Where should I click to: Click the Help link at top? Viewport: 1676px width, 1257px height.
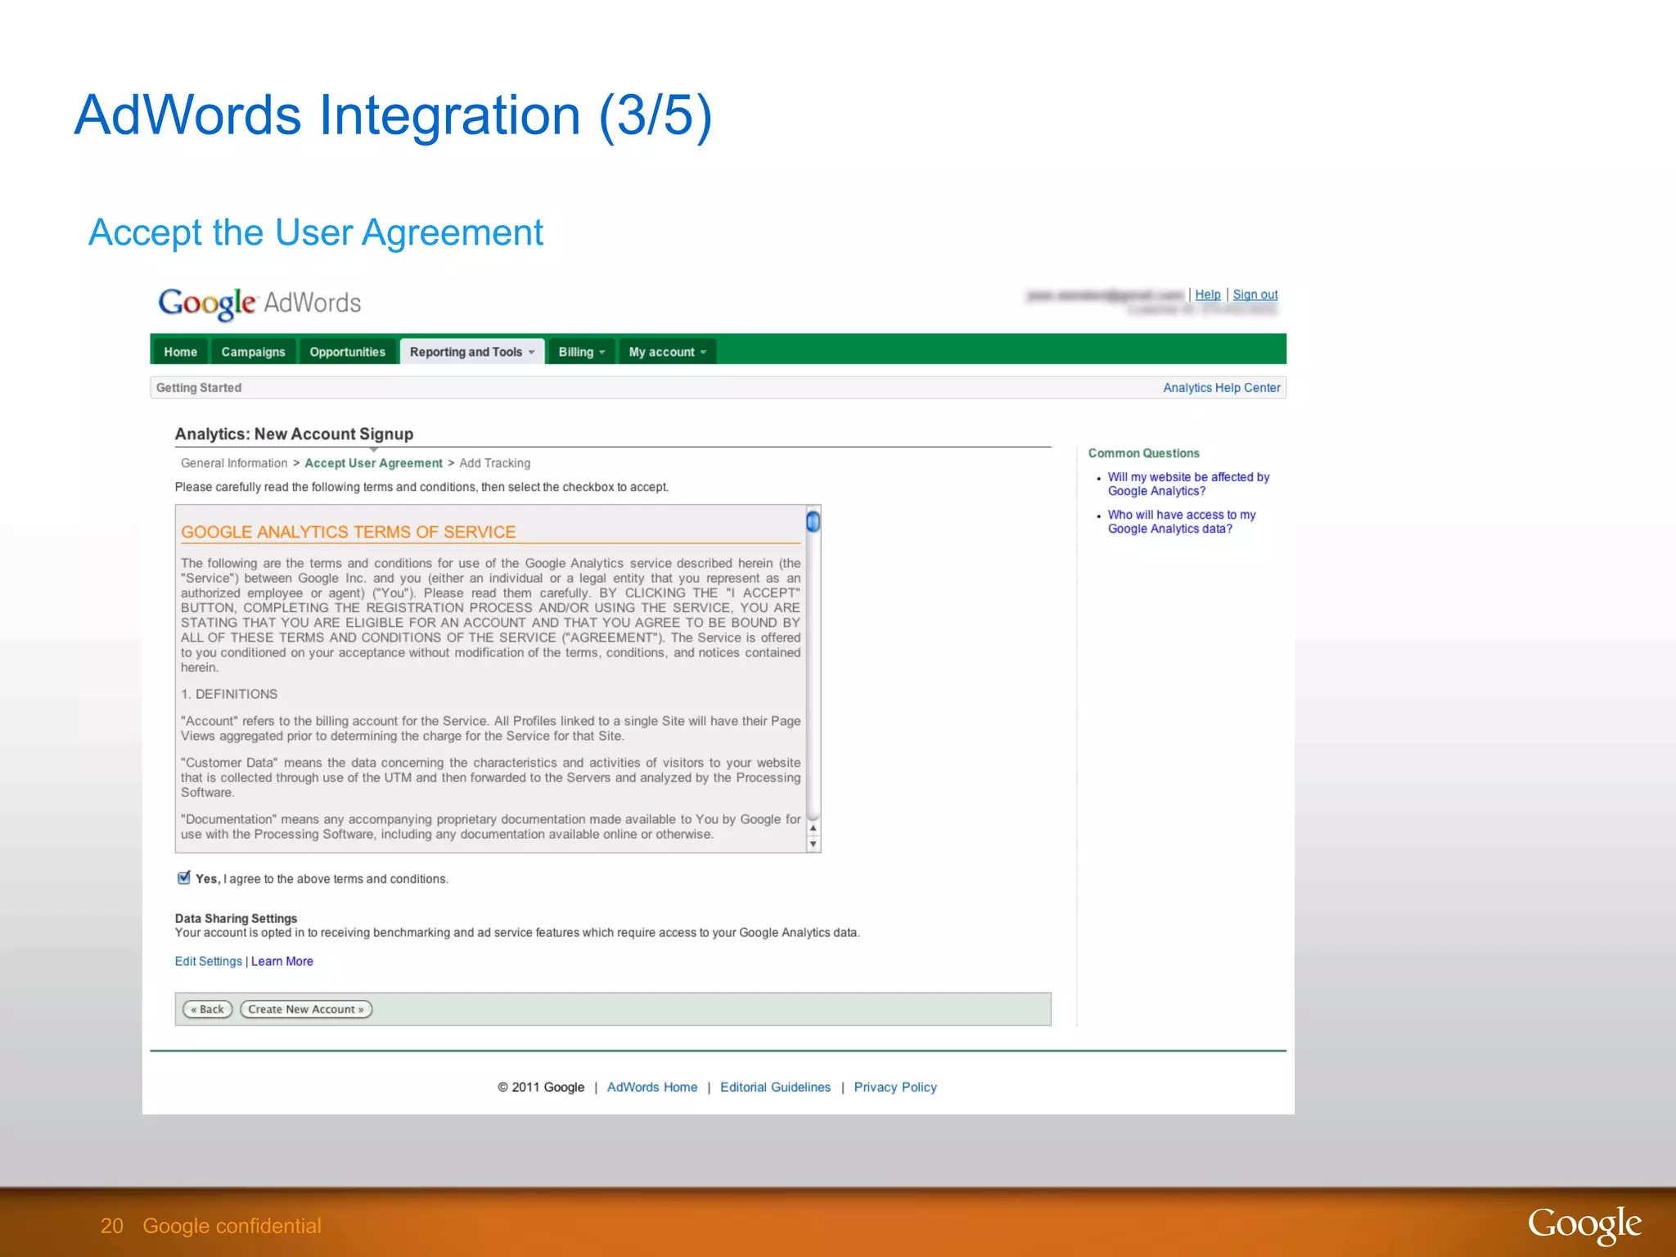pyautogui.click(x=1207, y=295)
